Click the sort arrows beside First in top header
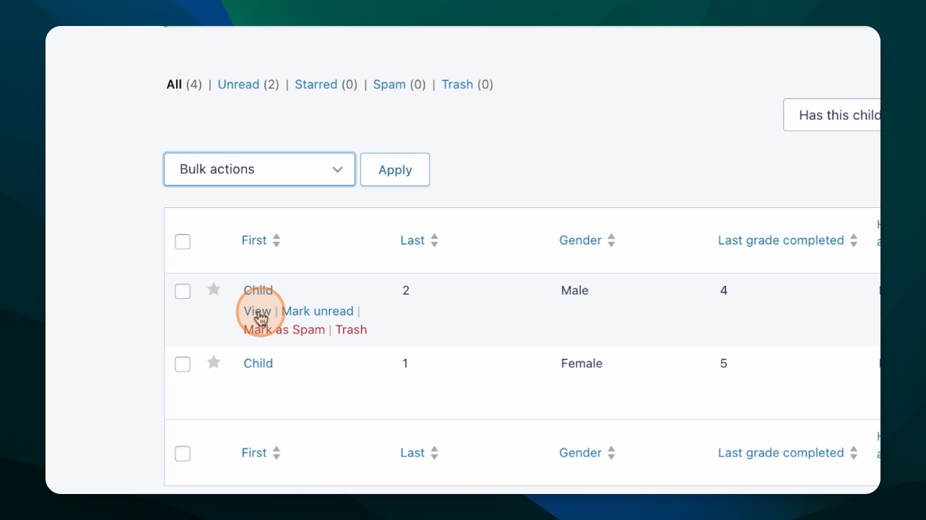 pyautogui.click(x=277, y=240)
